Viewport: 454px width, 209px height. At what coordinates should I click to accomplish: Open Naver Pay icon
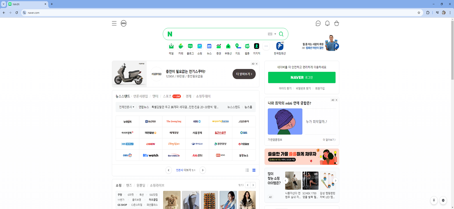[124, 23]
